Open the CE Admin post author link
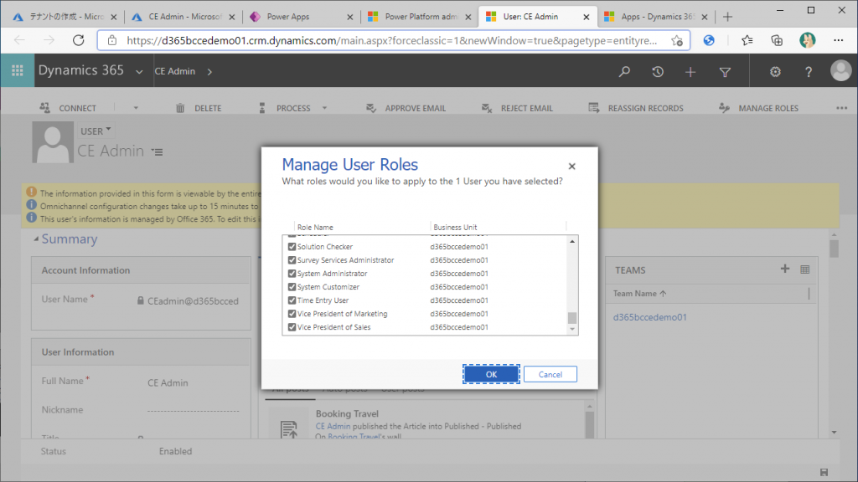The width and height of the screenshot is (858, 482). [x=333, y=426]
